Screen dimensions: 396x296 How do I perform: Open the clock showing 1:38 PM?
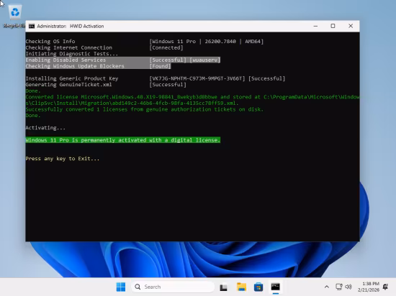(369, 287)
